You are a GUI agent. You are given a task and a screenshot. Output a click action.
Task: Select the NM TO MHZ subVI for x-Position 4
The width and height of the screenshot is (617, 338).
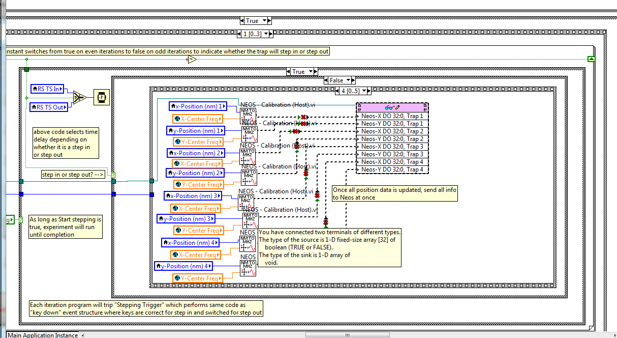point(248,243)
